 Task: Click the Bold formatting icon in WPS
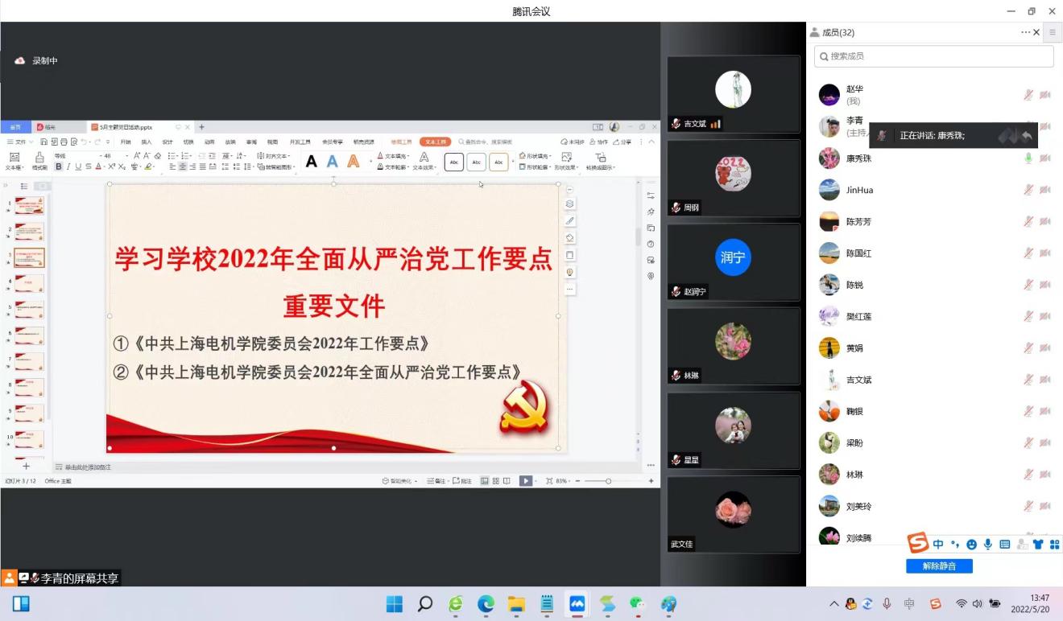pos(59,167)
